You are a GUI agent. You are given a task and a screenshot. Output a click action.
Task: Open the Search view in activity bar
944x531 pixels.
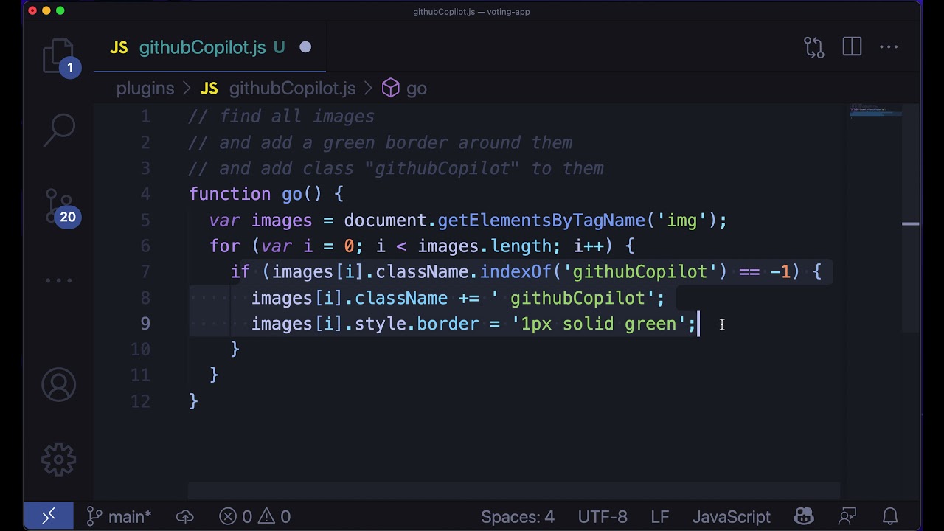[x=59, y=131]
